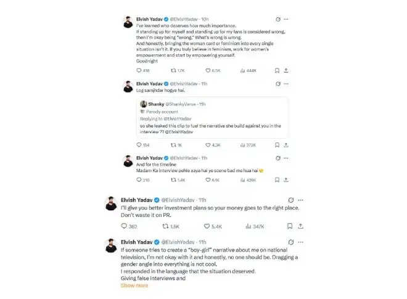
Task: Open three-dot menu on 'investment plans' tweet
Action: 300,200
